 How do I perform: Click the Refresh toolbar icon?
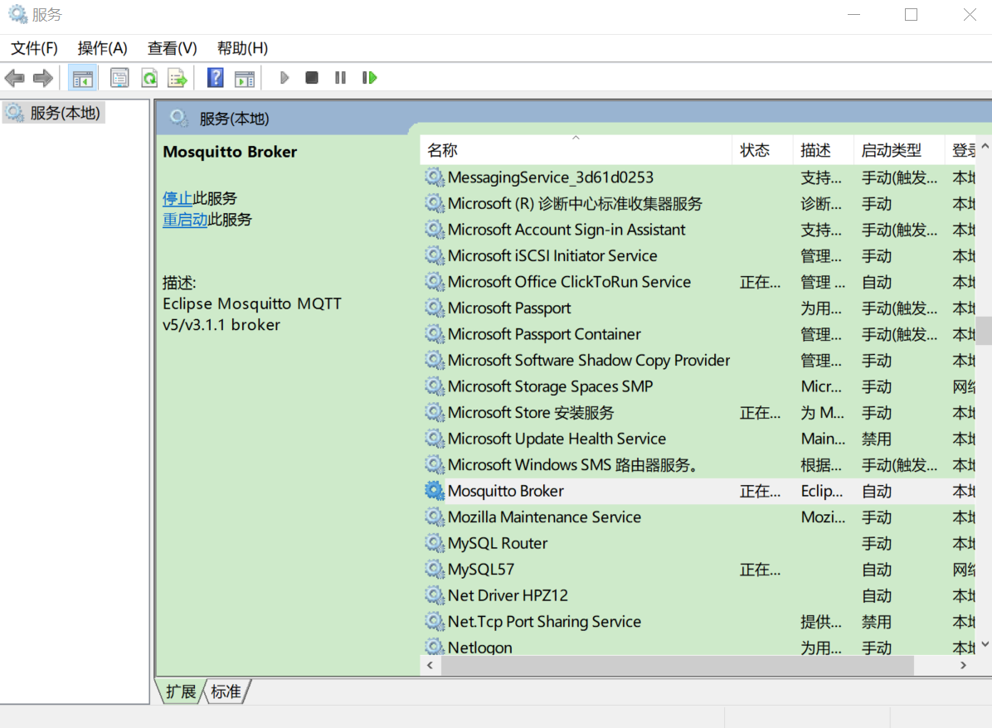coord(149,78)
